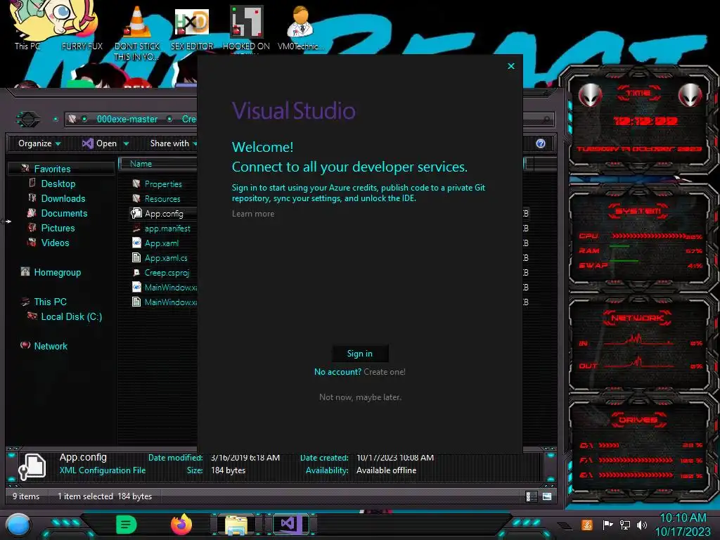Image resolution: width=720 pixels, height=540 pixels.
Task: Click the Windows Start orb
Action: (18, 525)
